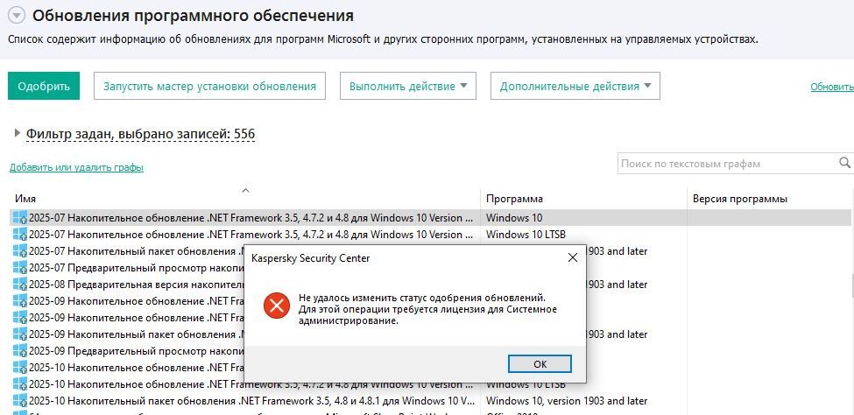
Task: Click update icon of first Windows 10 row
Action: [x=18, y=217]
